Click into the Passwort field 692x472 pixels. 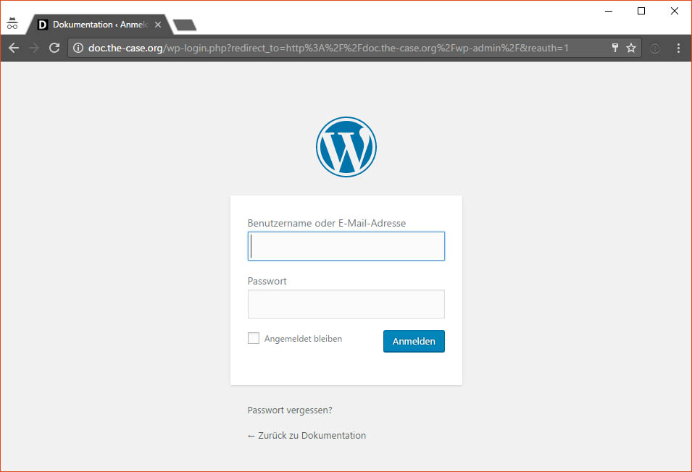tap(346, 304)
